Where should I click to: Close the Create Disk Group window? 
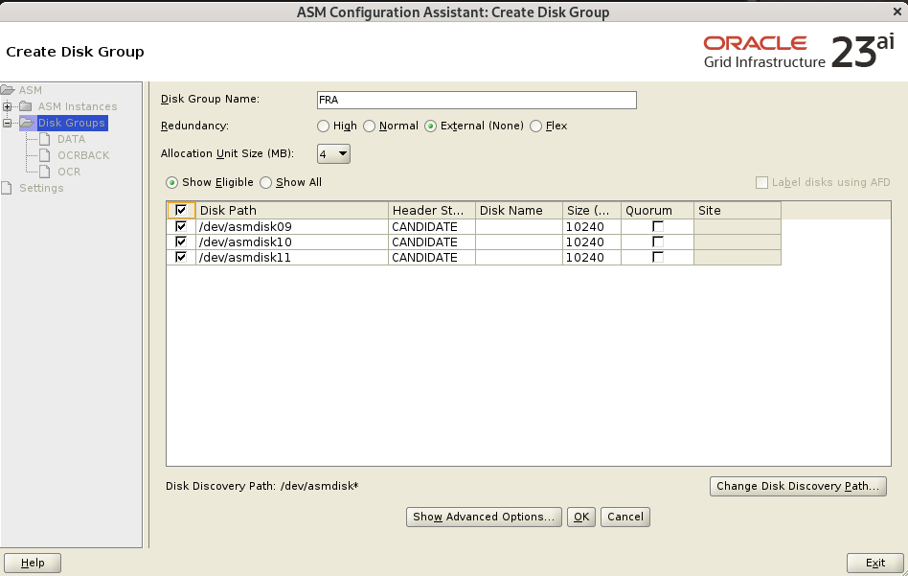coord(897,12)
